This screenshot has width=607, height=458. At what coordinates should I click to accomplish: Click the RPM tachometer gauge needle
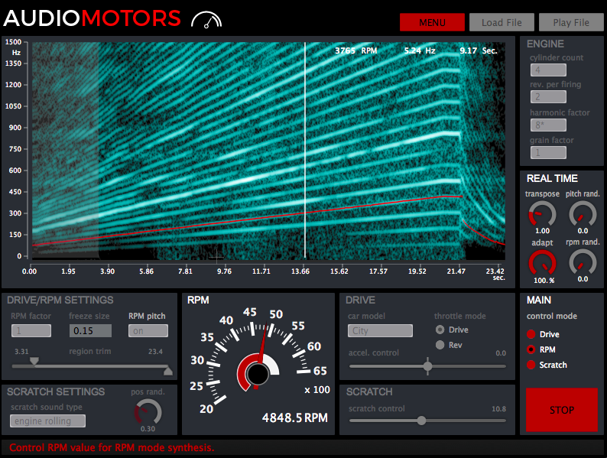point(263,344)
